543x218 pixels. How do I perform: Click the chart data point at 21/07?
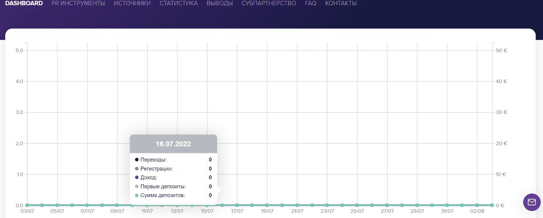click(x=297, y=205)
